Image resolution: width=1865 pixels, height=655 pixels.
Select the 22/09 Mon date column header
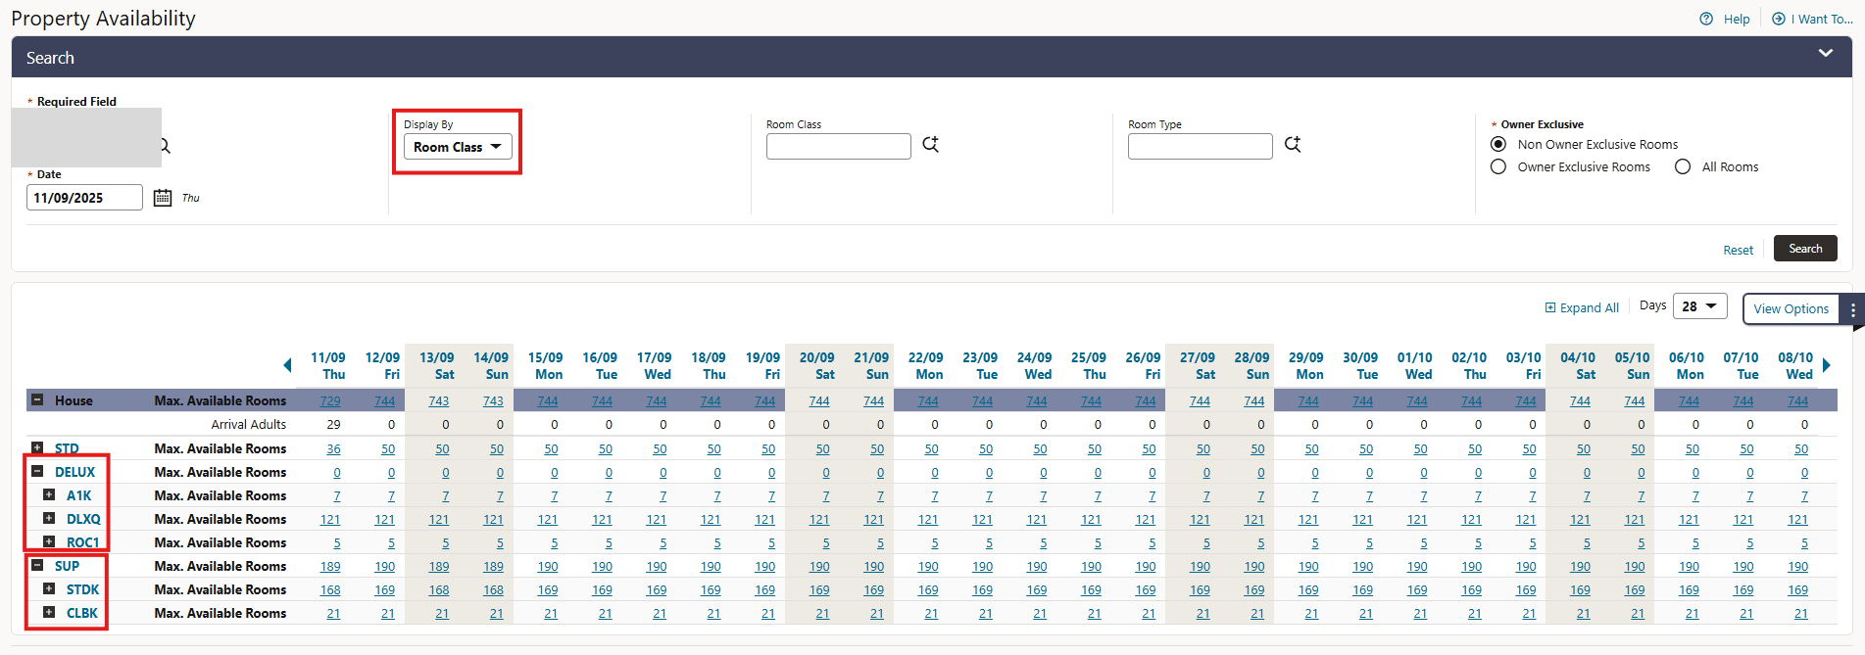point(925,366)
